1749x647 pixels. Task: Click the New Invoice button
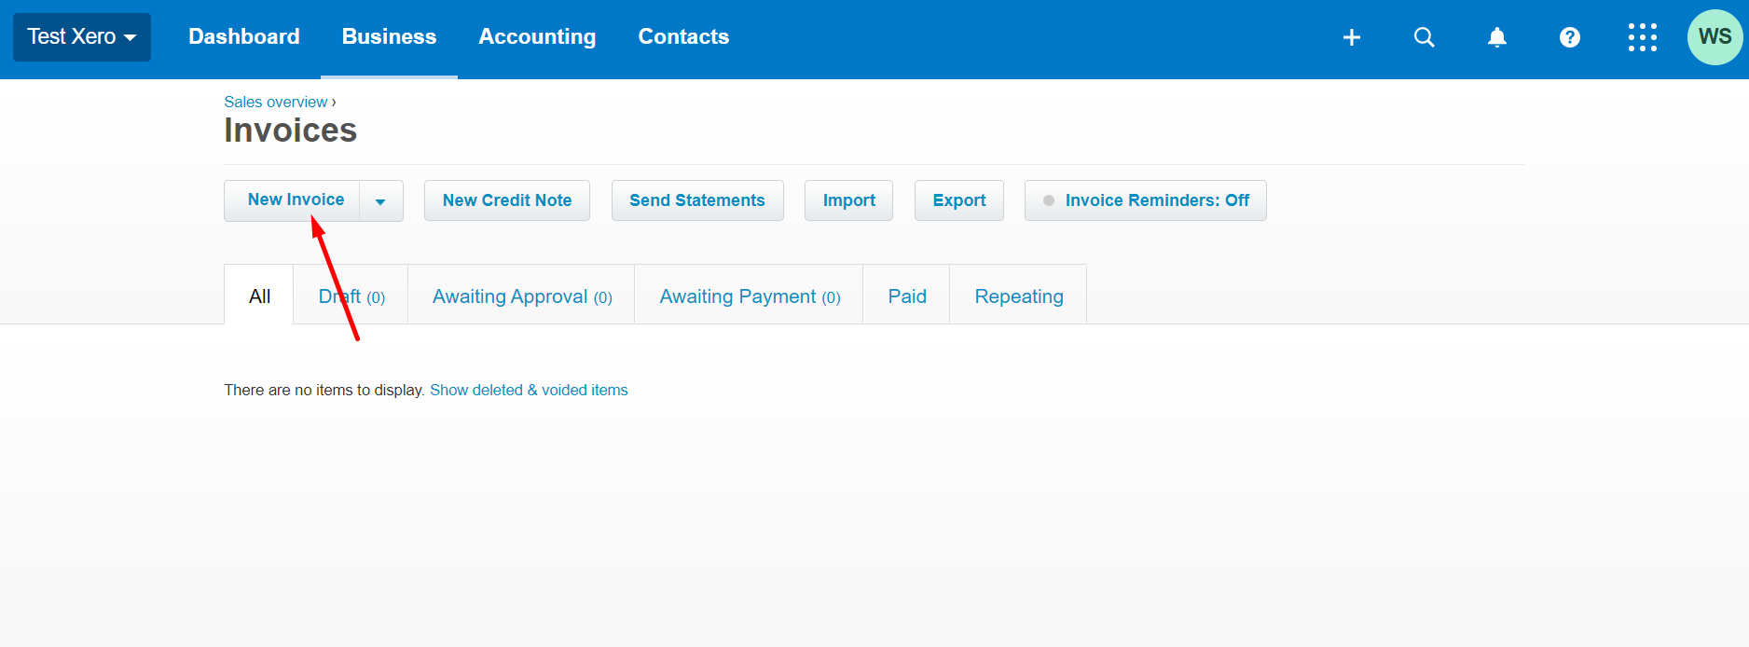point(293,200)
